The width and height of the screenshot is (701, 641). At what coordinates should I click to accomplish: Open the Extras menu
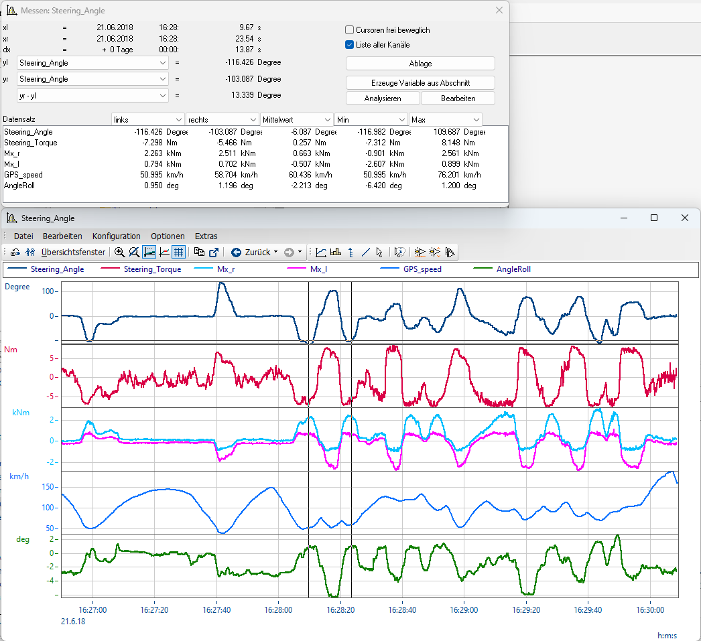click(x=206, y=236)
